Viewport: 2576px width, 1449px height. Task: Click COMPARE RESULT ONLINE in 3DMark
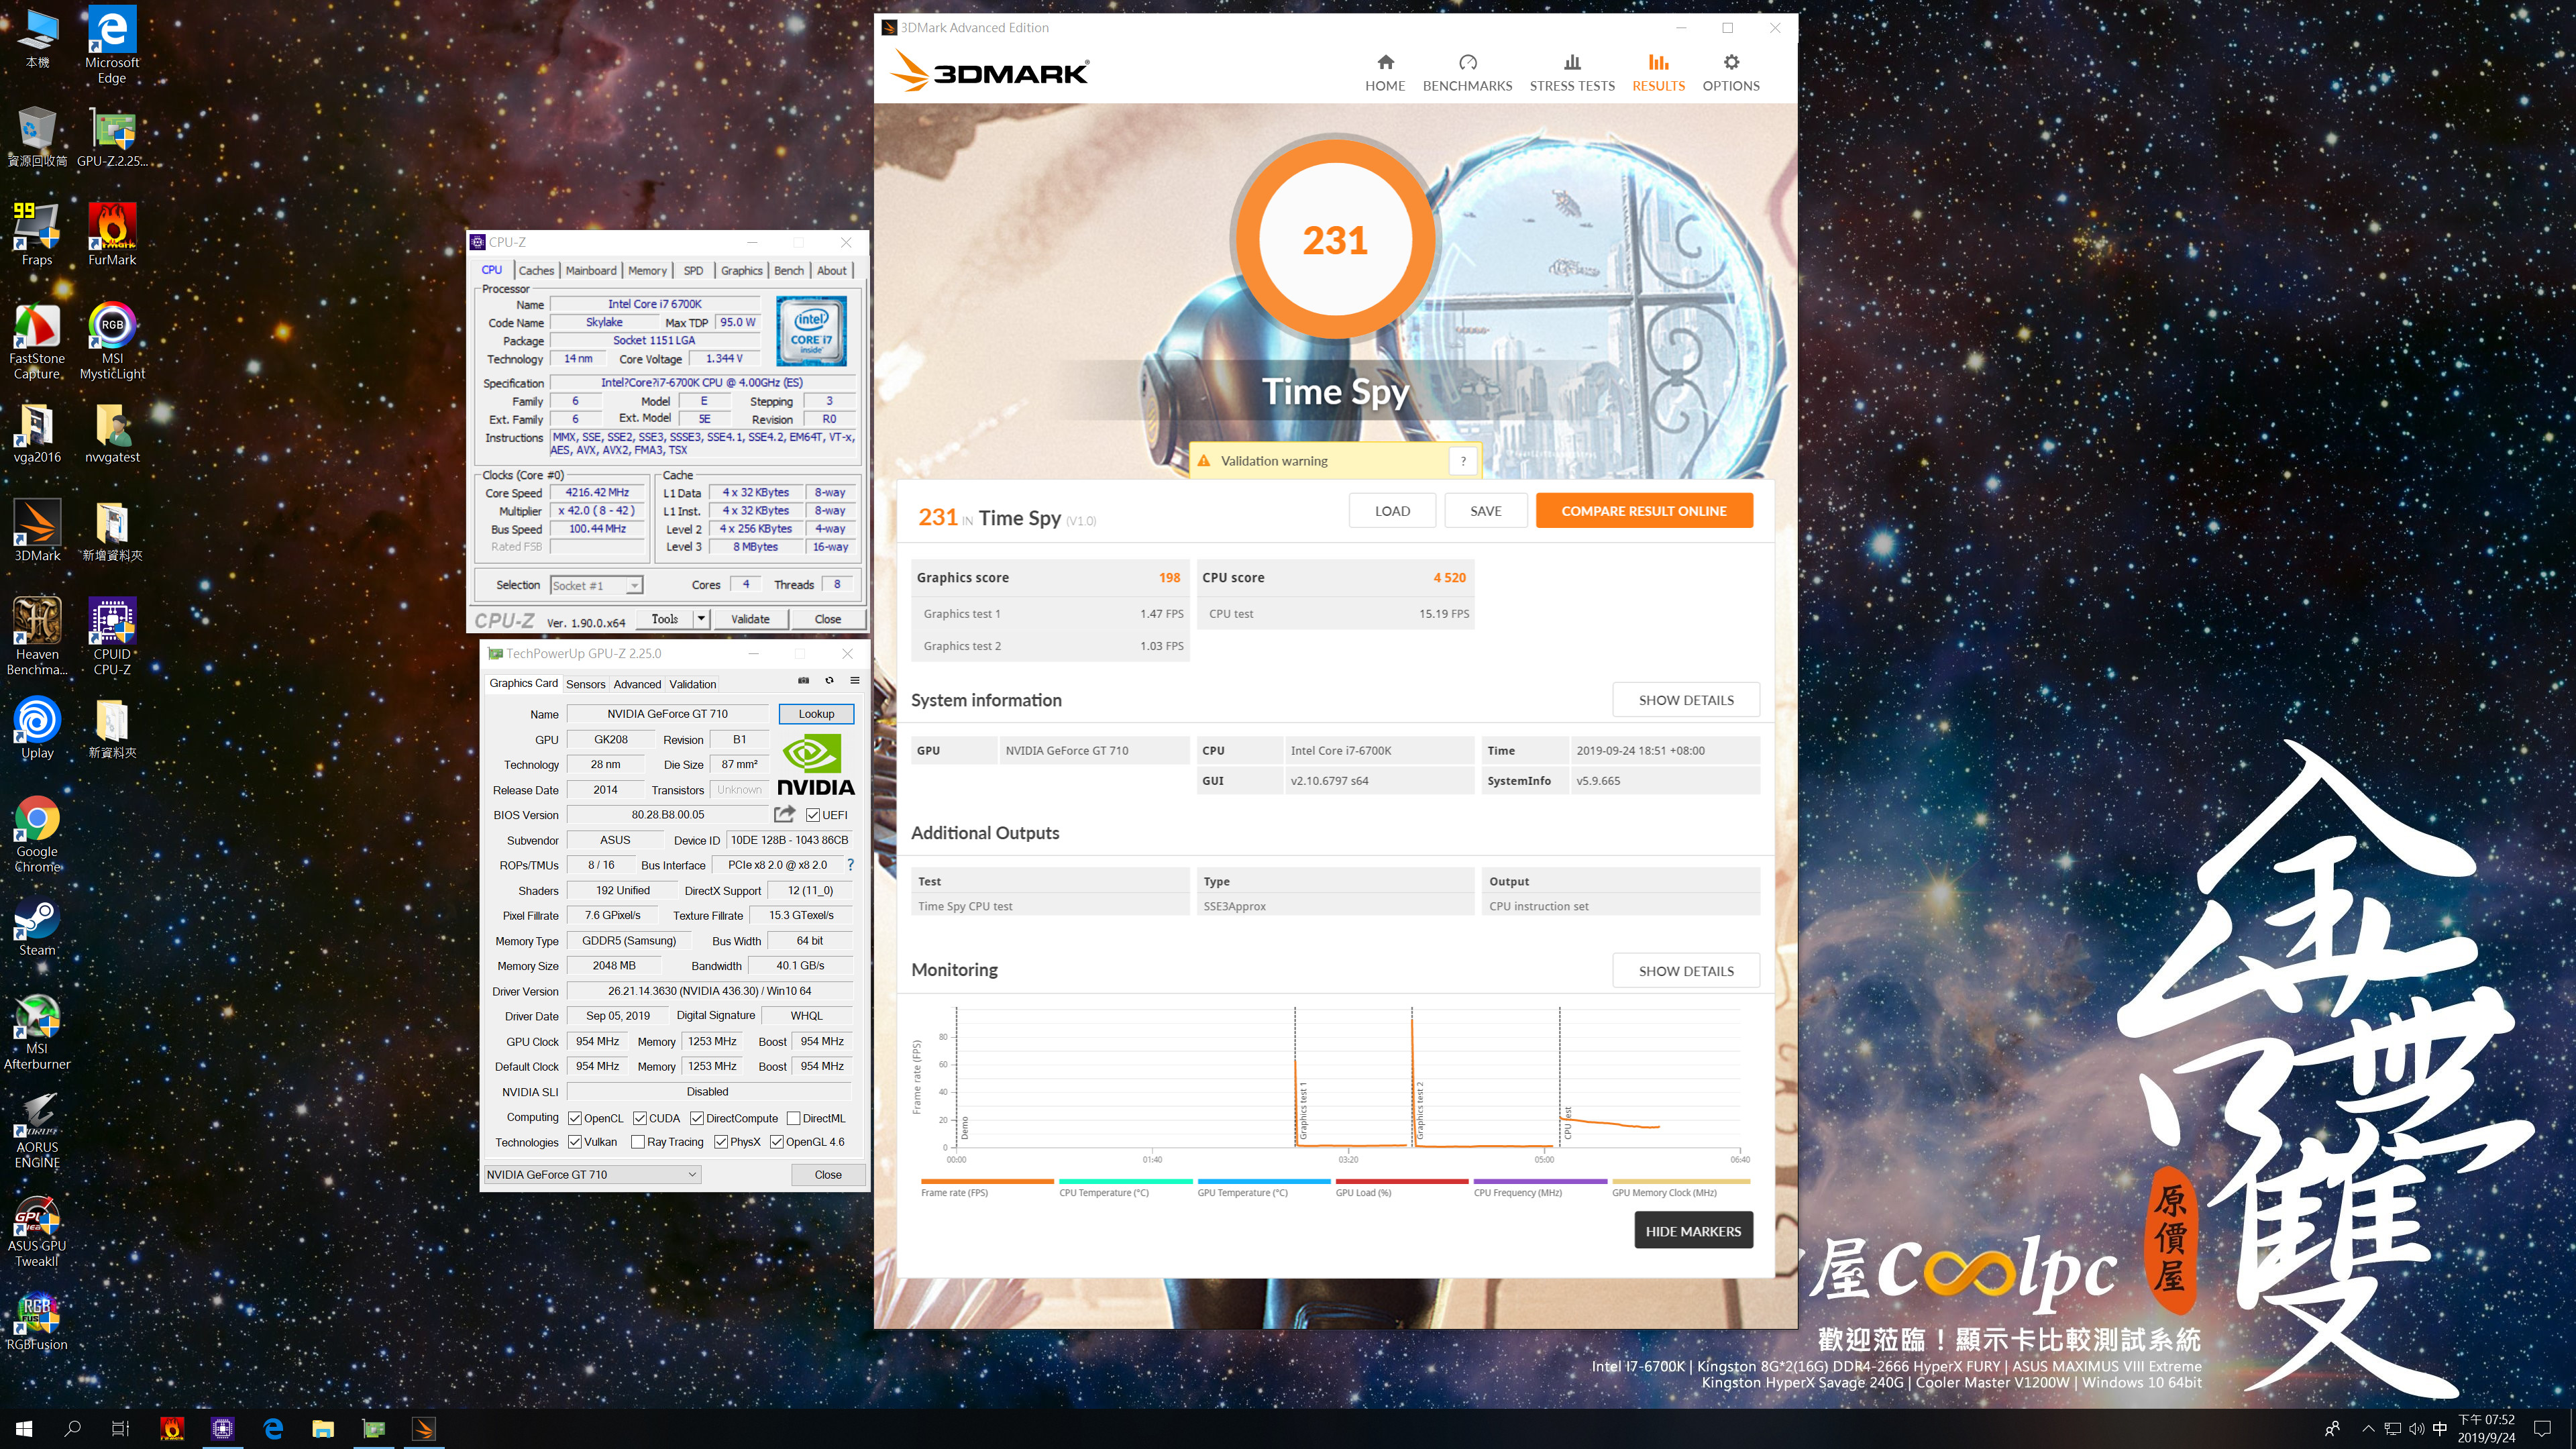click(x=1644, y=511)
